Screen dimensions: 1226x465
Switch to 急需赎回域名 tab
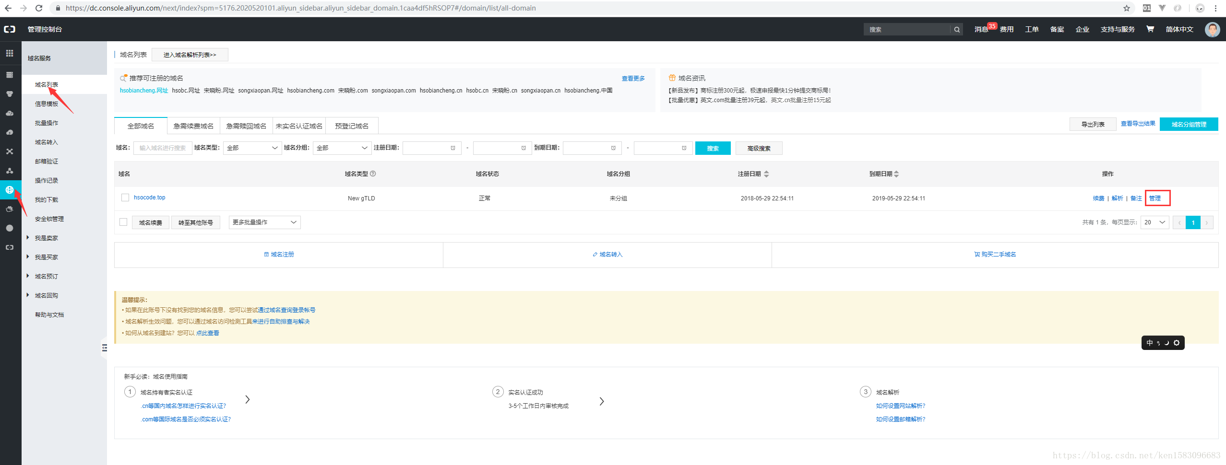click(246, 126)
